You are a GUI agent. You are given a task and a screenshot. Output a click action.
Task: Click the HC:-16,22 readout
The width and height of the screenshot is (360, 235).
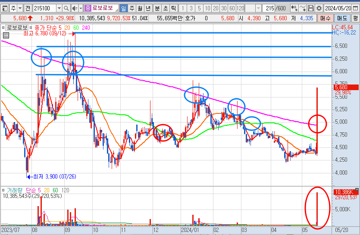(x=344, y=33)
